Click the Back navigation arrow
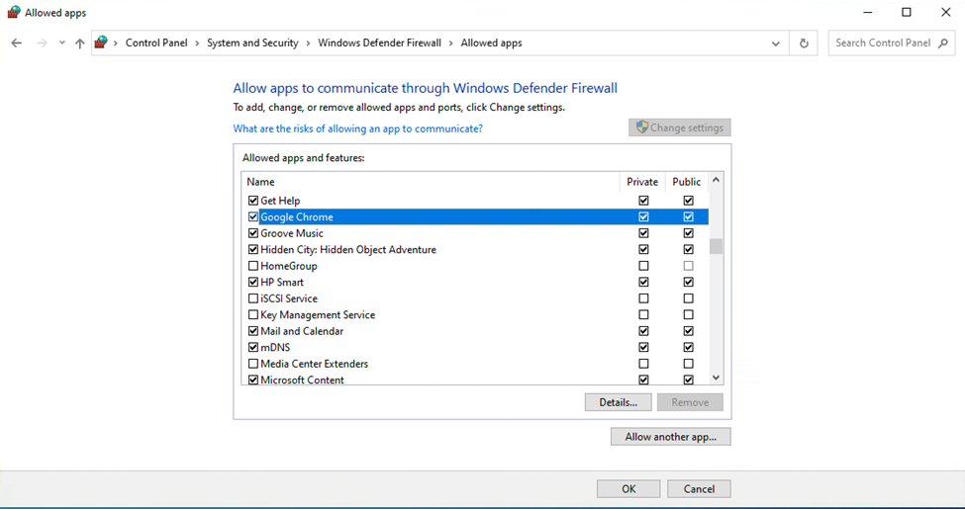Viewport: 965px width, 509px height. coord(17,43)
